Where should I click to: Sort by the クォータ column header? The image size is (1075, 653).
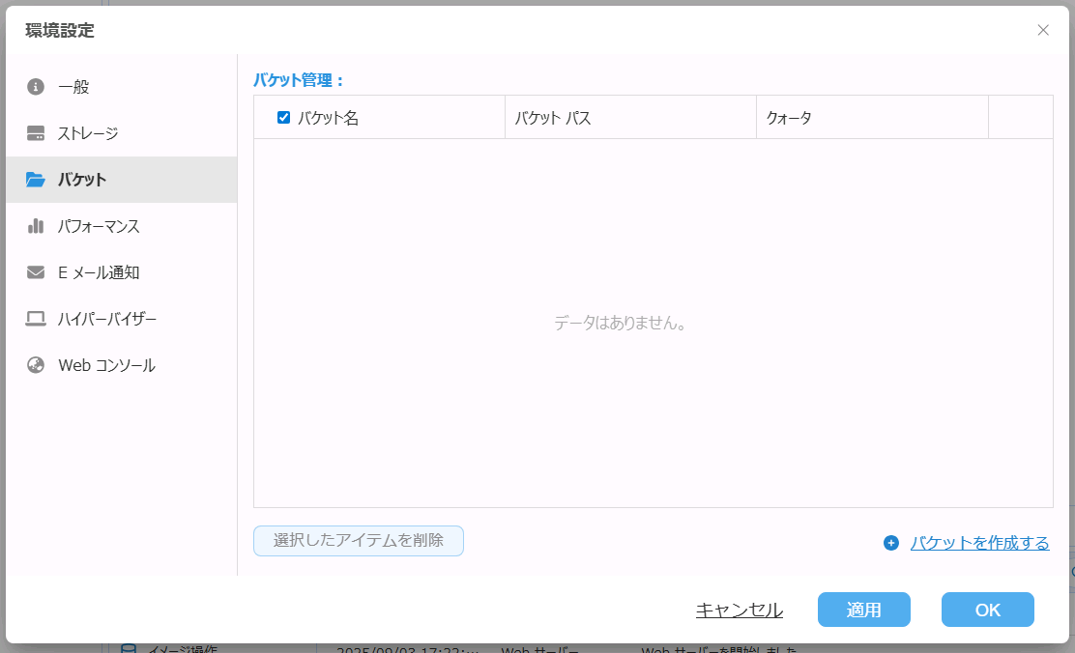click(x=789, y=118)
